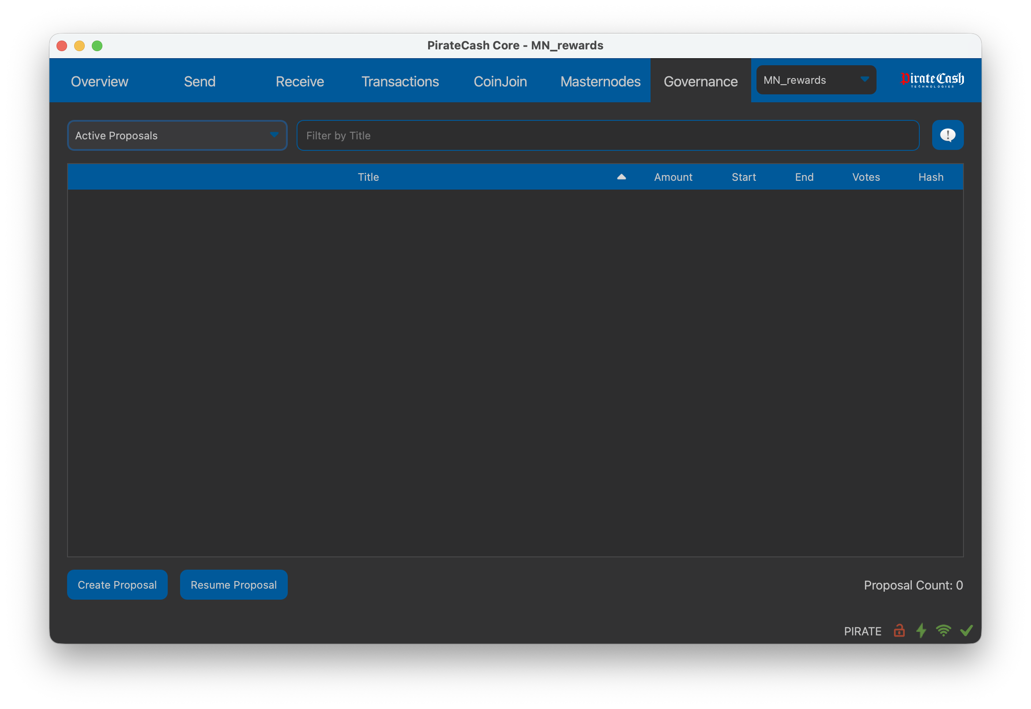
Task: Click the green lightning bolt status icon
Action: pos(921,631)
